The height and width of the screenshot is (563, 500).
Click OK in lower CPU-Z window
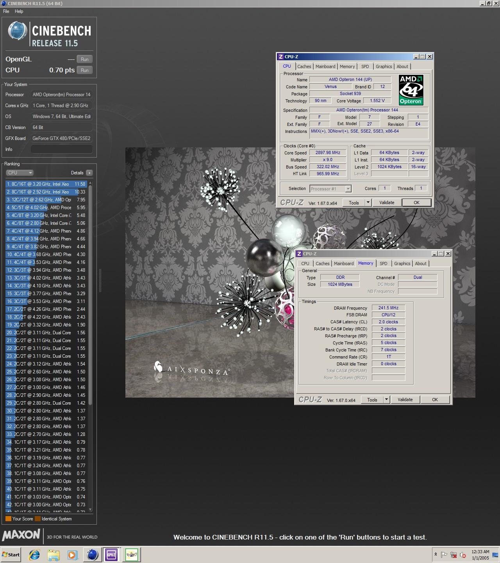(x=435, y=400)
